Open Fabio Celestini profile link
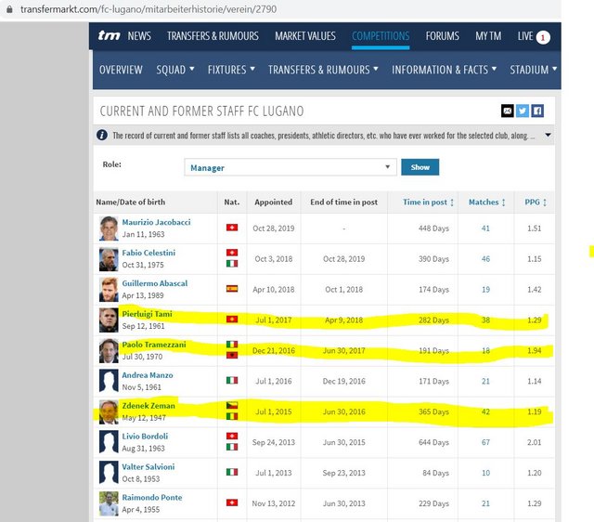 (148, 253)
